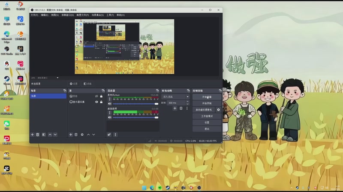
Task: Expand the system tray hidden icons chevron
Action: pos(292,188)
